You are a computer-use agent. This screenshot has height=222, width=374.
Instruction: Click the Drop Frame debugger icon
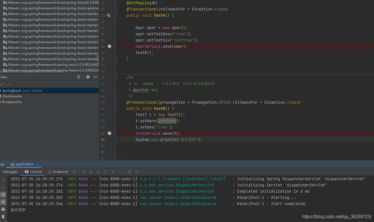point(113,171)
